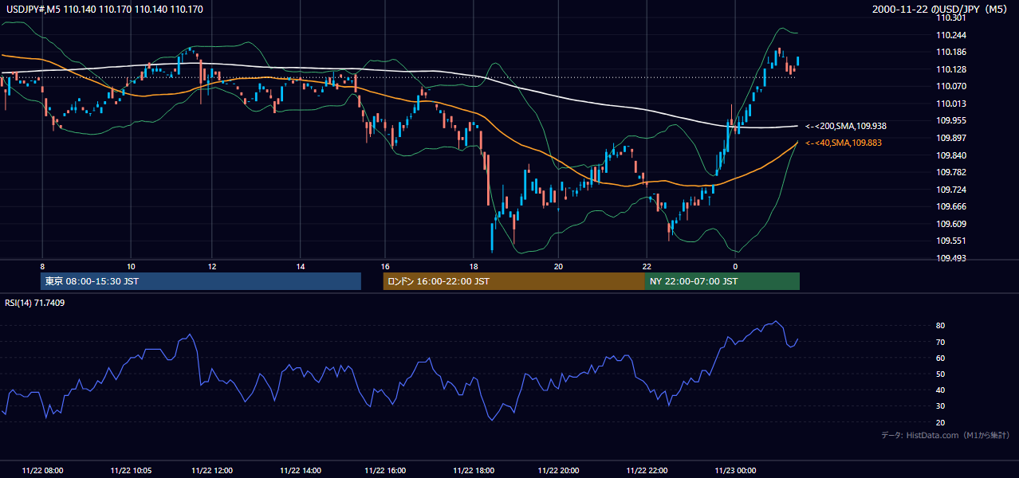
Task: Click the RSI scale value 70
Action: click(x=941, y=342)
